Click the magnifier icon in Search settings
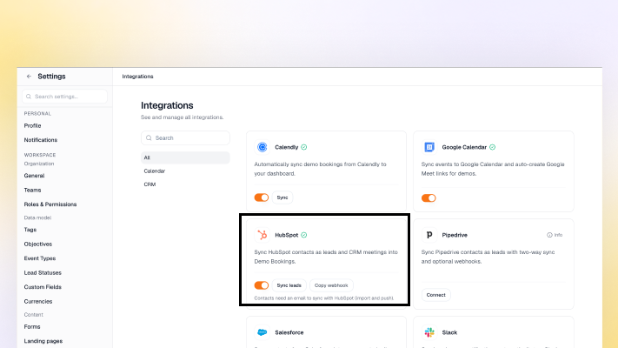 coord(29,97)
